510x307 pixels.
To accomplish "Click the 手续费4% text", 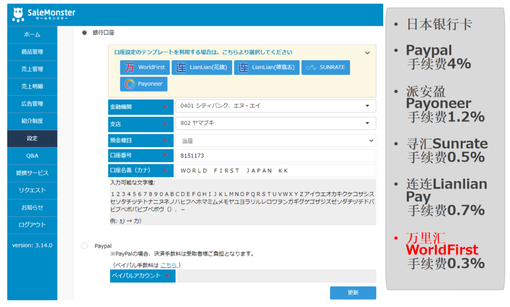I will tap(439, 64).
